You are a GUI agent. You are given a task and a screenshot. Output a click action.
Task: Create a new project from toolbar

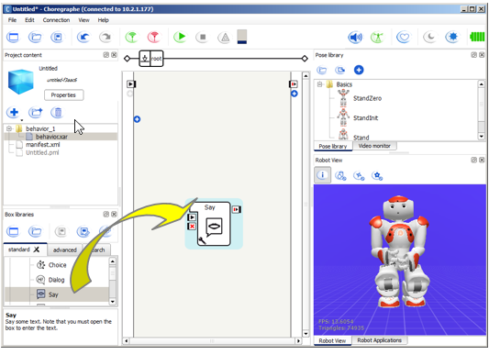pos(13,38)
